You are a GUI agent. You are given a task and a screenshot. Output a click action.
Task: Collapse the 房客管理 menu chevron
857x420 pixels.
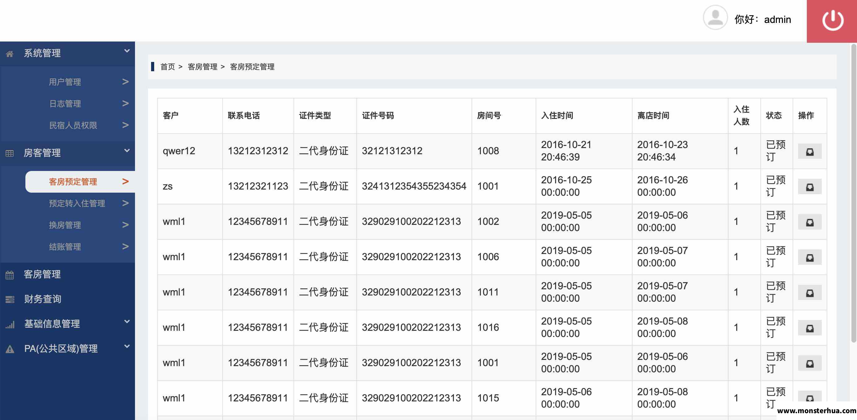tap(127, 151)
